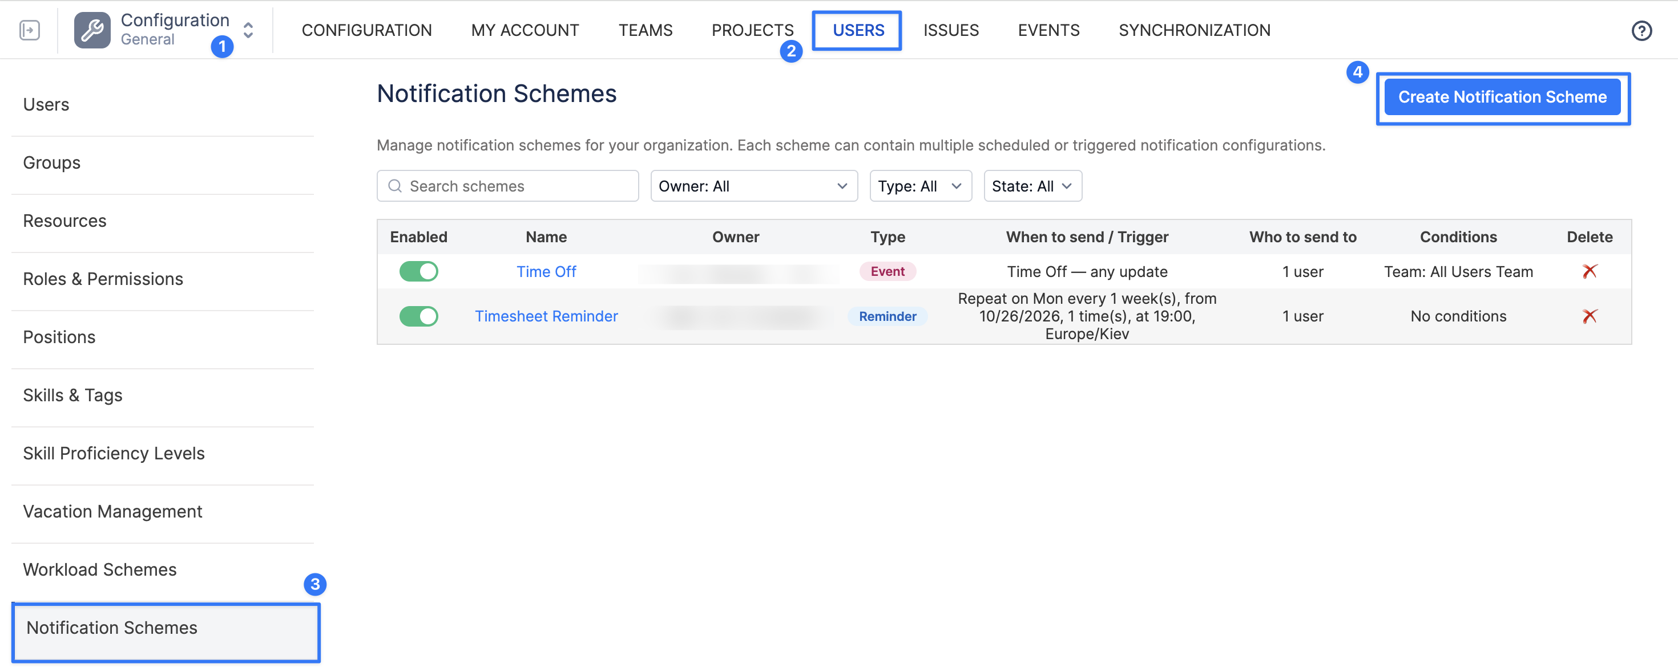Click 'Team: All Users Team' condition cell
Screen dimensions: 1678x668
tap(1458, 271)
